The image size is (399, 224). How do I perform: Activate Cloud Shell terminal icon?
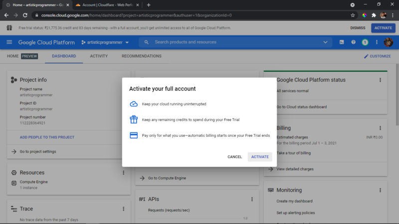pyautogui.click(x=342, y=42)
